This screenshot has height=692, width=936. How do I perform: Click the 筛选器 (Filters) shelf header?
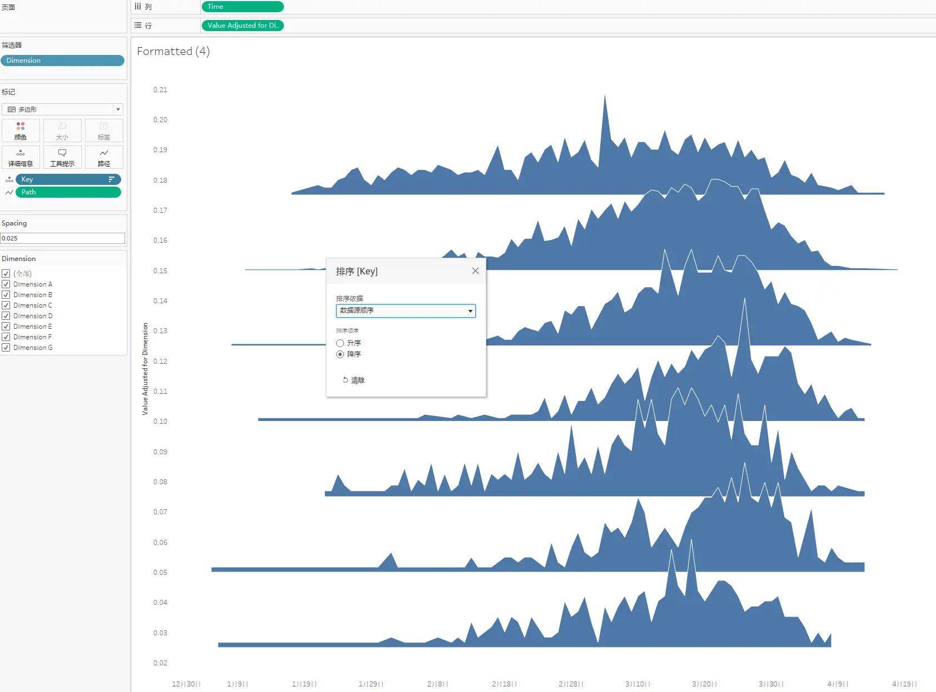[x=12, y=45]
